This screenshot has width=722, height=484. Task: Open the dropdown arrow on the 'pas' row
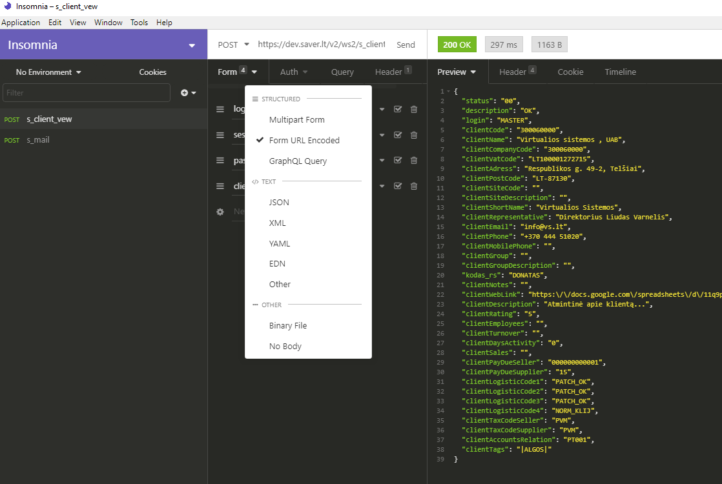(x=382, y=161)
